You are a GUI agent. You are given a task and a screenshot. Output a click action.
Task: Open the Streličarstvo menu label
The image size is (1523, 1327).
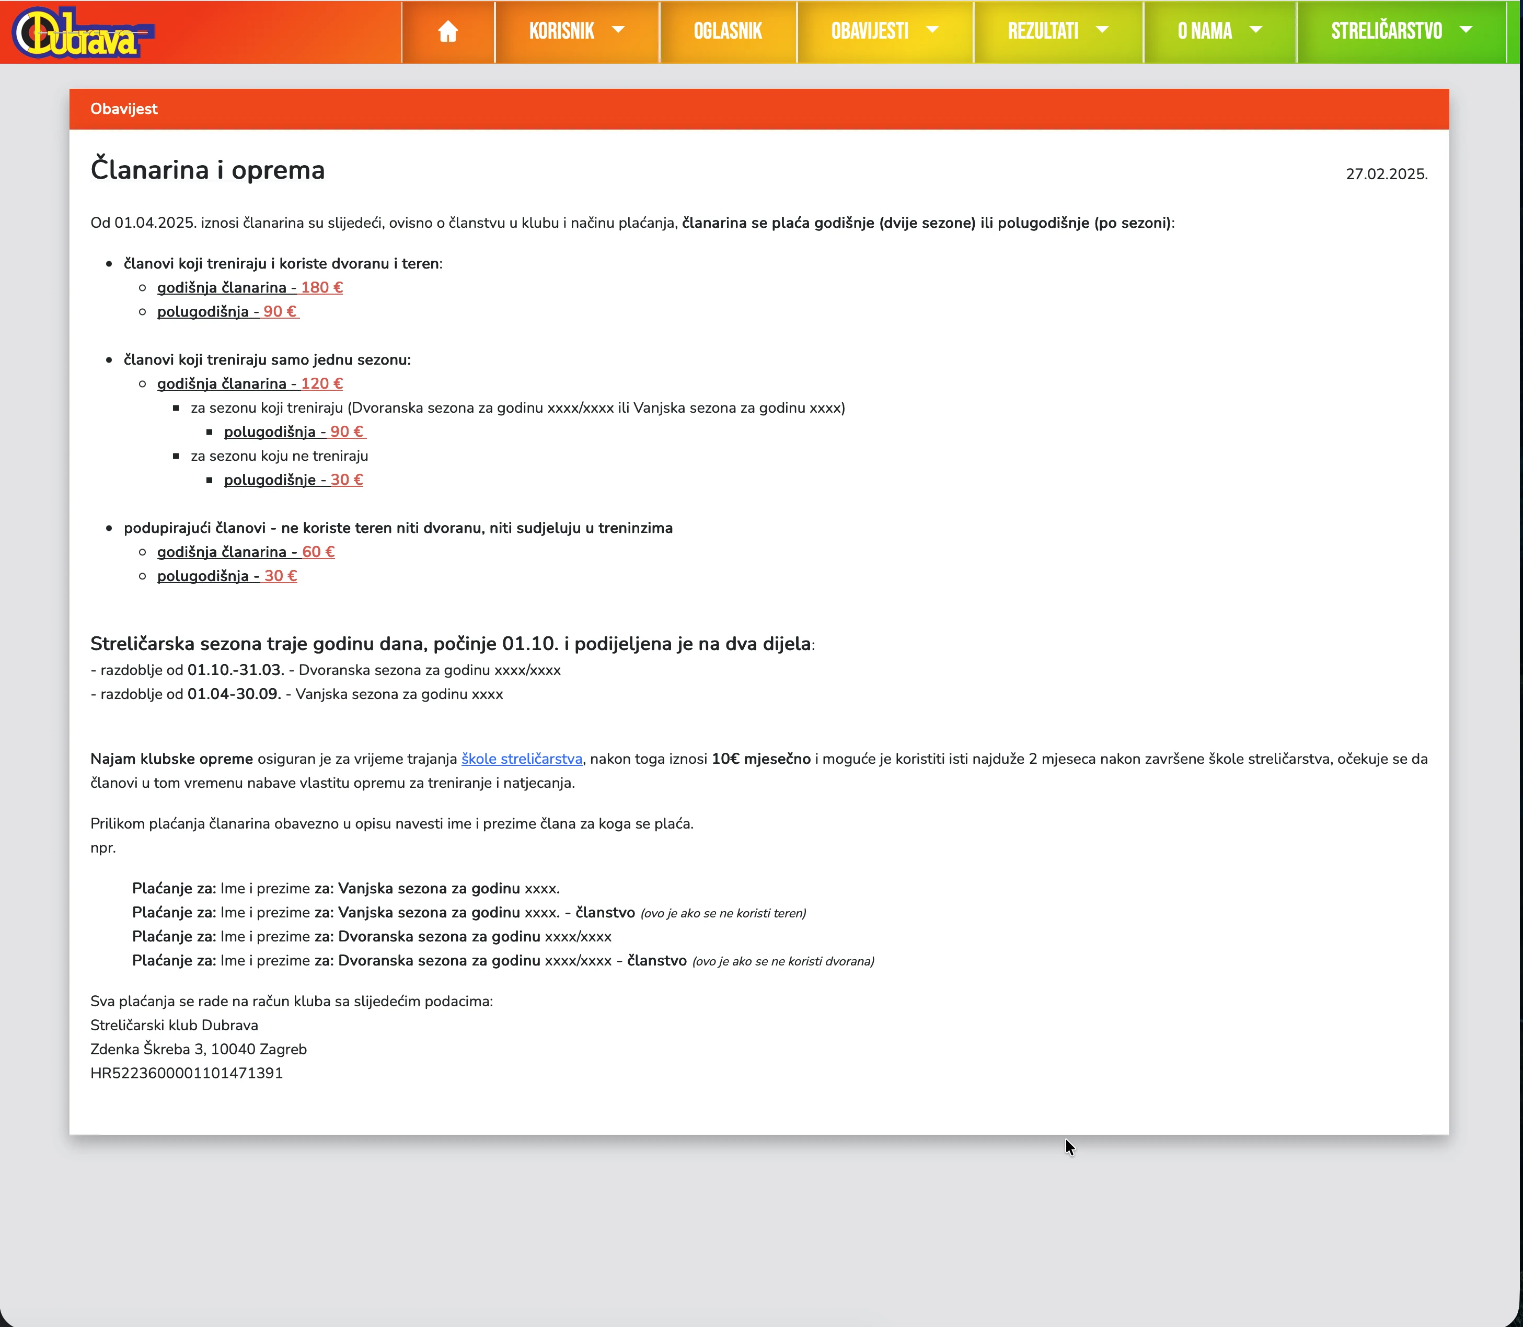pos(1386,31)
